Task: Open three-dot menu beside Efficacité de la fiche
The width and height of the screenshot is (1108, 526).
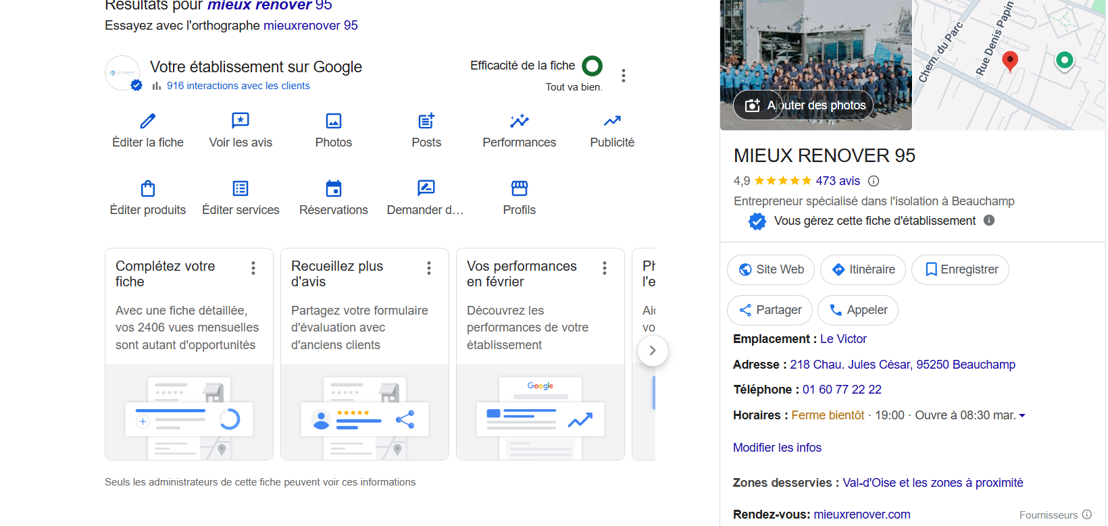Action: 624,76
